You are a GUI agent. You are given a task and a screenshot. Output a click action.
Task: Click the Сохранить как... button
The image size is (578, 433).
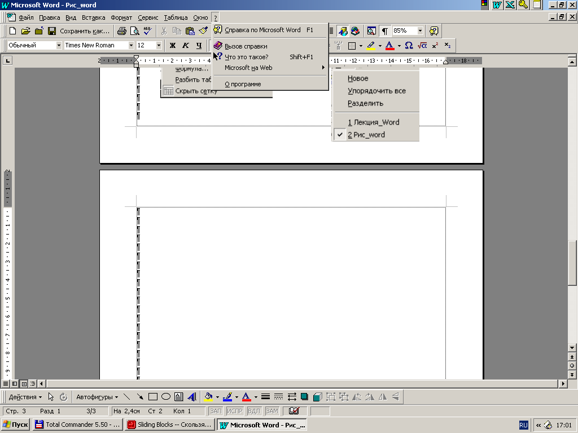point(85,31)
